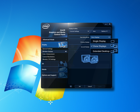Click the Cancel button
The height and width of the screenshot is (112, 140).
(90, 86)
